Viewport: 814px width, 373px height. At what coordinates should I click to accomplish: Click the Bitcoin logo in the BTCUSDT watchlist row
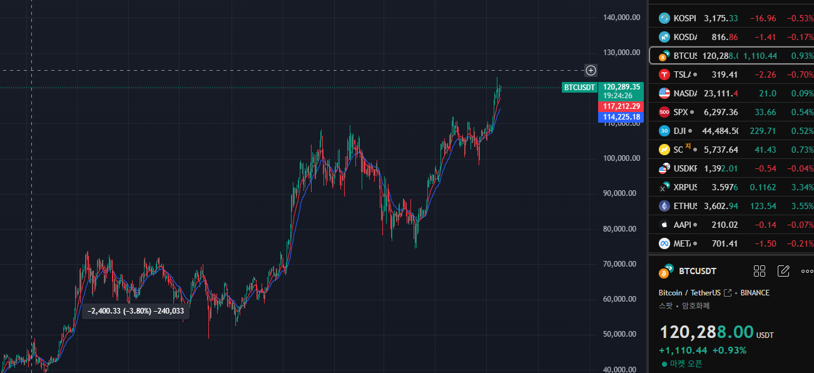tap(664, 56)
